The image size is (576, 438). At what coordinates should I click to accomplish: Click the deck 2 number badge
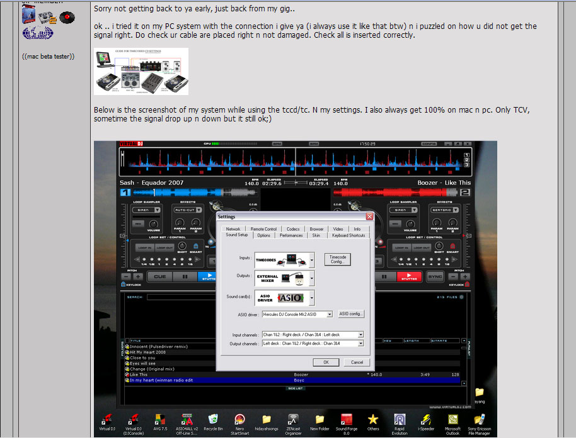(464, 192)
